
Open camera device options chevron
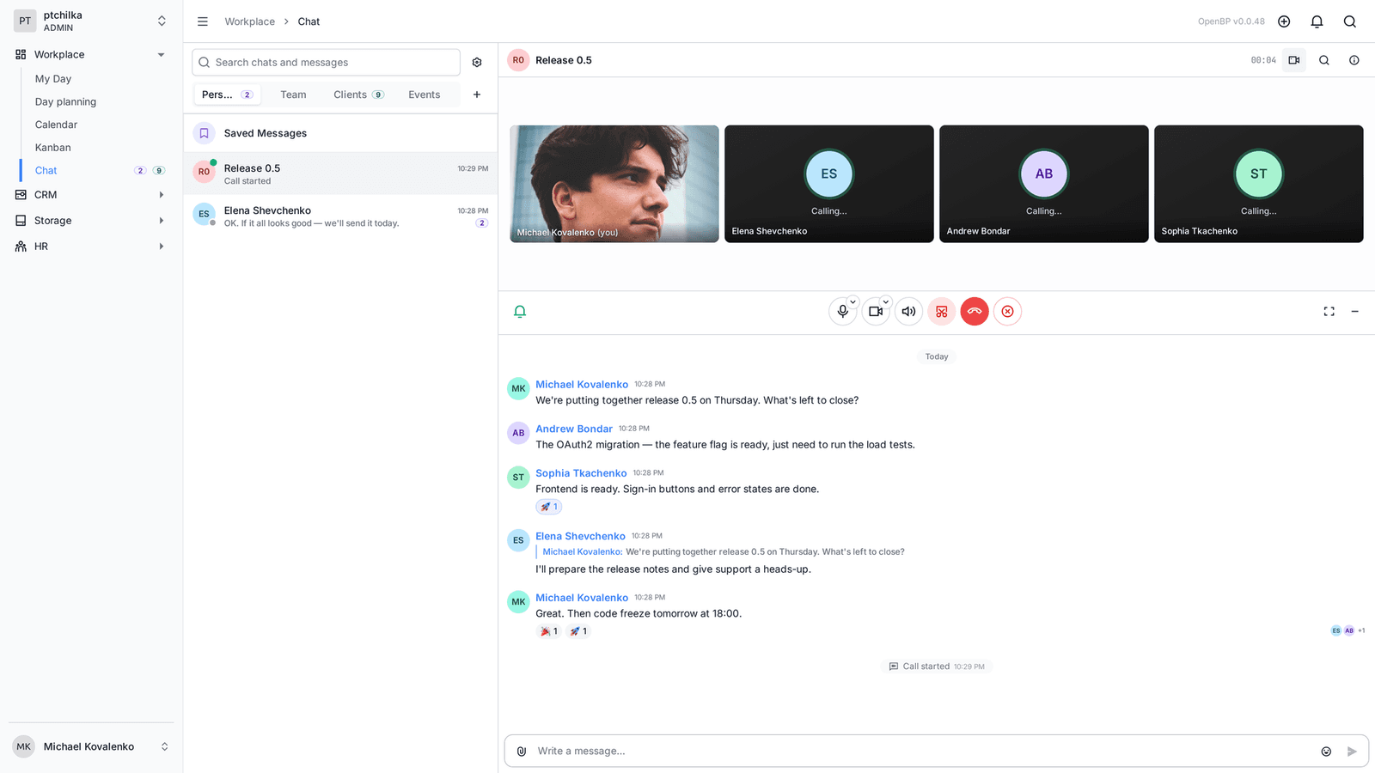[885, 301]
